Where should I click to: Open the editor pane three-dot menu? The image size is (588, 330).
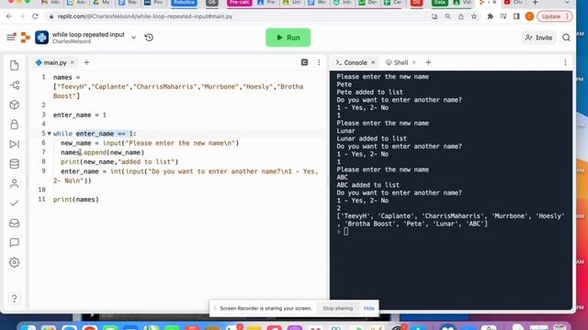coord(319,62)
